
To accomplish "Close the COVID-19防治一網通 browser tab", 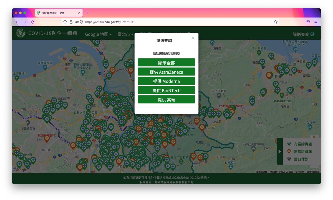I will tap(79, 13).
